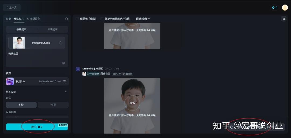Toggle 依提示對結果進行分組 checkbox

coord(102,19)
